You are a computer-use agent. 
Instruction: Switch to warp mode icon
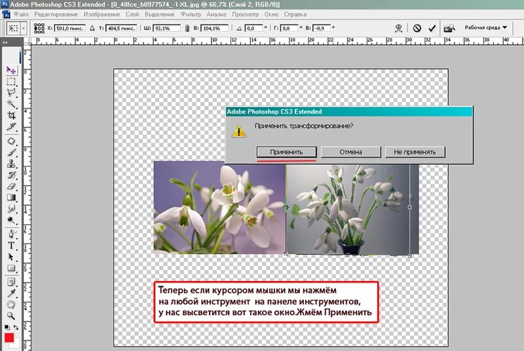tap(398, 28)
